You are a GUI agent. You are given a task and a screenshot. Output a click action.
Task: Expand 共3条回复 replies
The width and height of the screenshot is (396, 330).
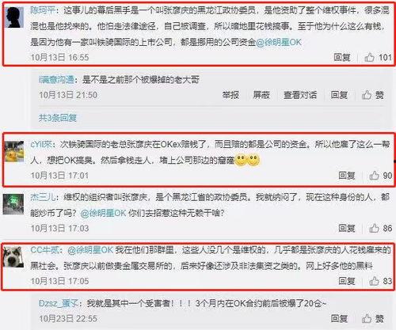click(58, 118)
